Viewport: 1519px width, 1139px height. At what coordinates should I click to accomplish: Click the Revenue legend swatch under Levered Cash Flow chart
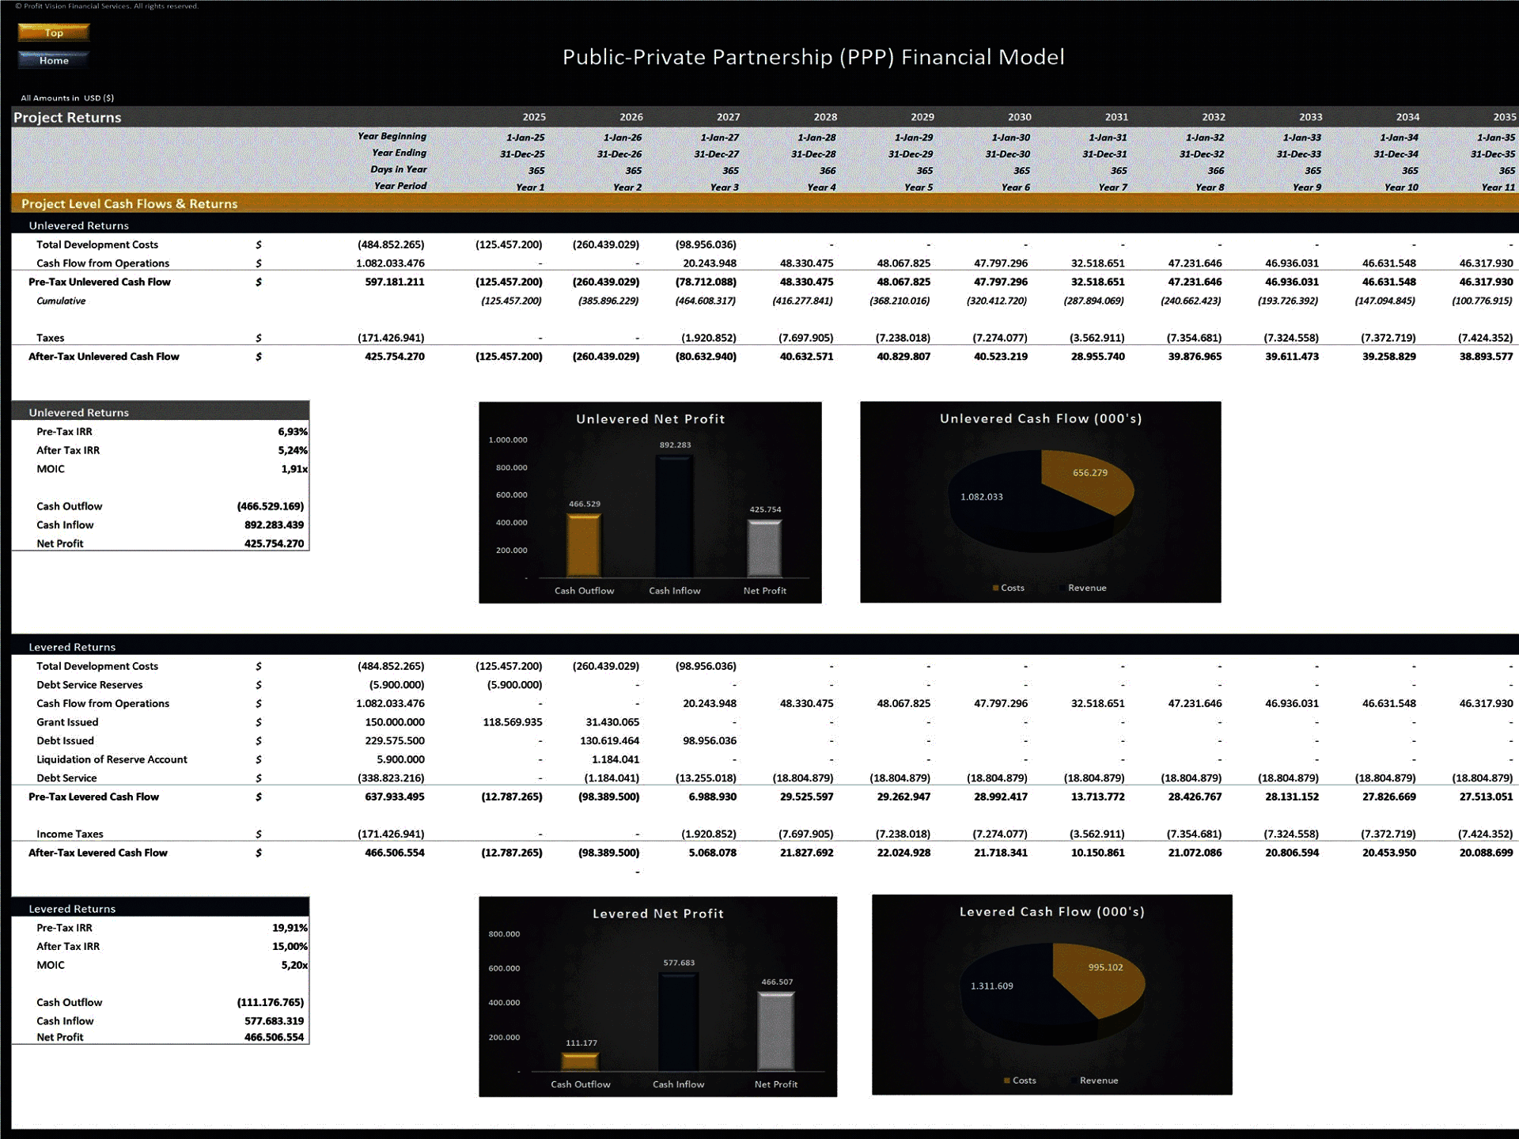pyautogui.click(x=1073, y=1080)
